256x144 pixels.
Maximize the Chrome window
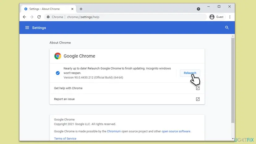pyautogui.click(x=219, y=6)
